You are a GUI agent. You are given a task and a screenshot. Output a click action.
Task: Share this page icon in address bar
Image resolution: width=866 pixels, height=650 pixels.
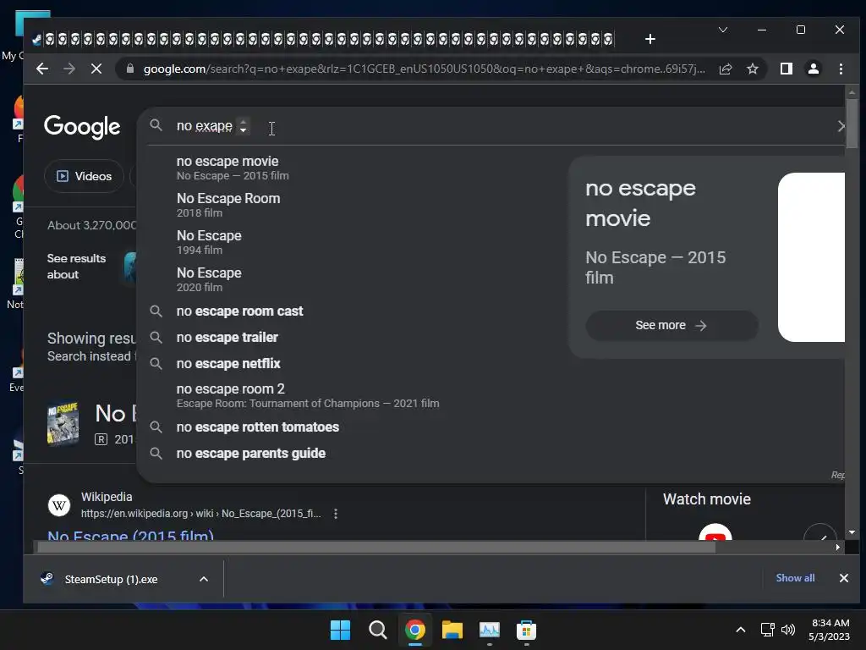point(725,69)
